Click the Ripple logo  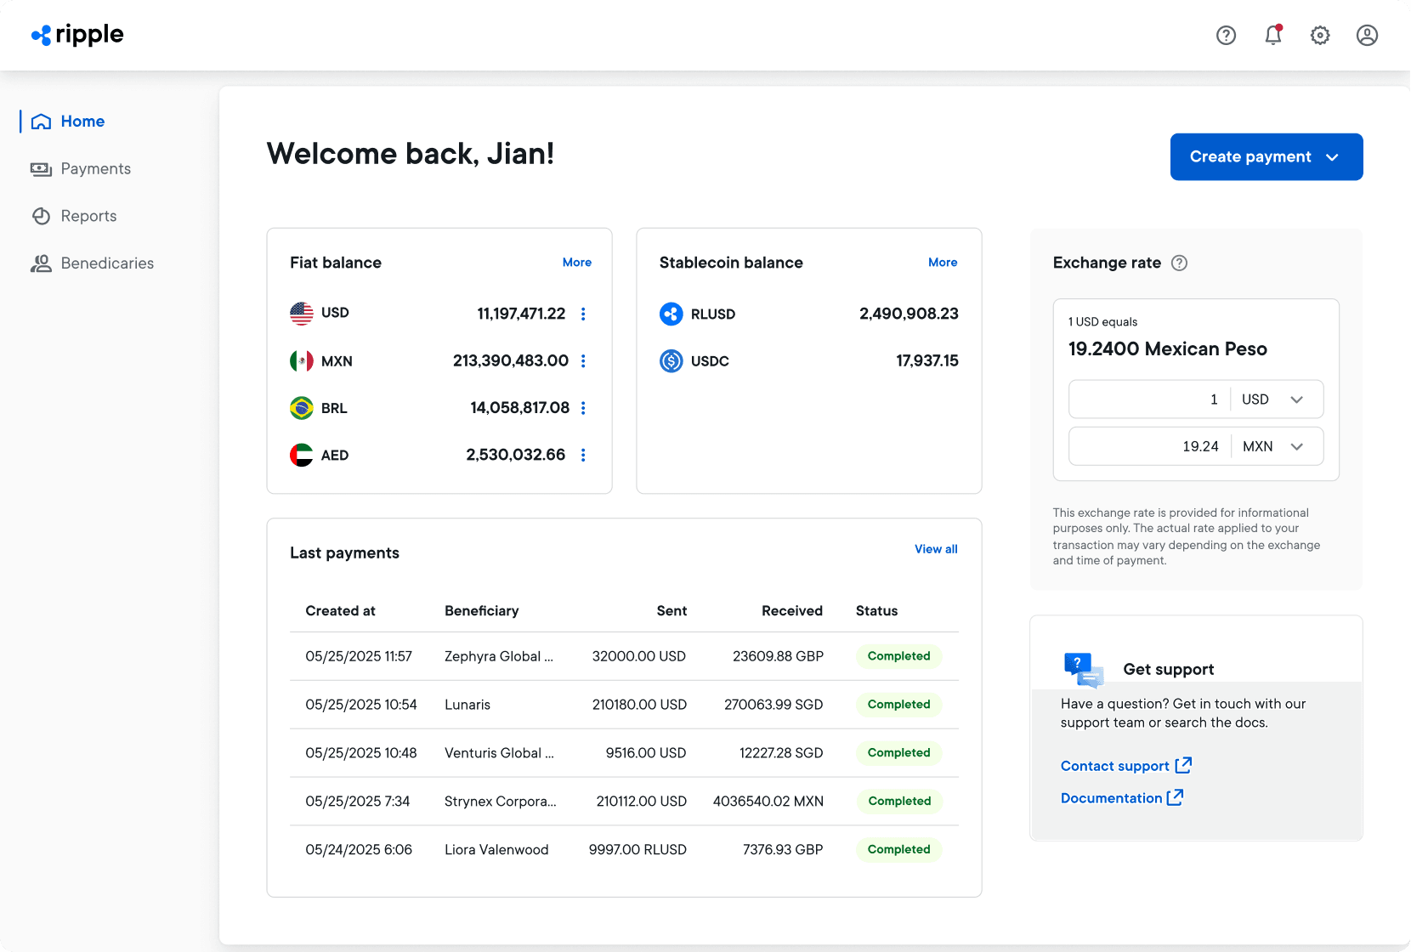[x=77, y=34]
